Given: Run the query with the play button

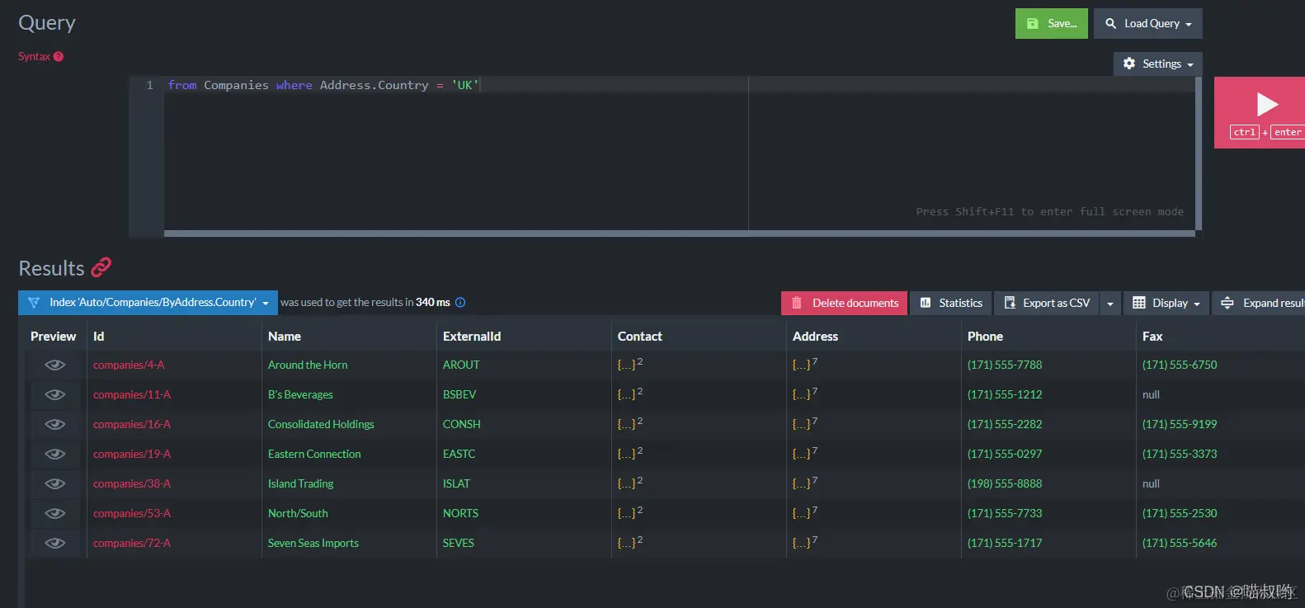Looking at the screenshot, I should click(x=1260, y=112).
